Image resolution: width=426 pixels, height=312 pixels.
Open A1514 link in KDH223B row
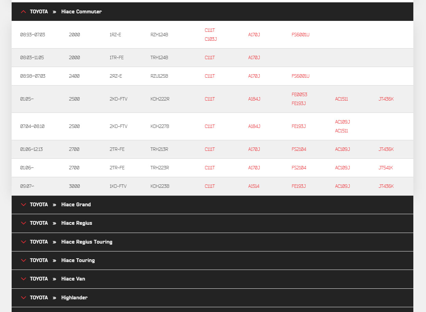[x=254, y=186]
